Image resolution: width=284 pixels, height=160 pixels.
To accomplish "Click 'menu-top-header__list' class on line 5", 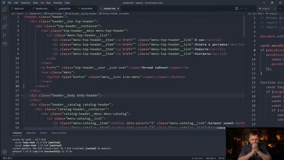I will [88, 35].
